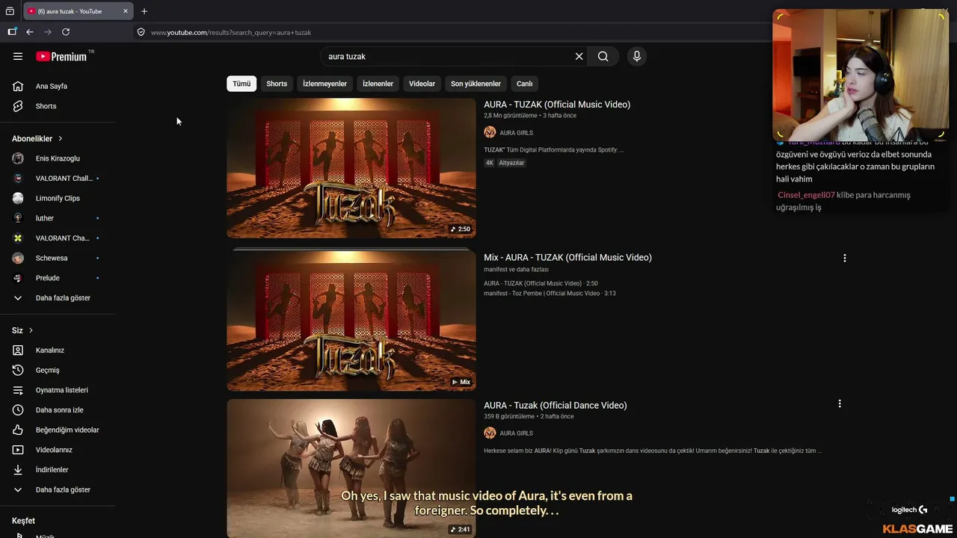The height and width of the screenshot is (538, 957).
Task: Click the Altyazılar badge on the first result
Action: (x=512, y=163)
